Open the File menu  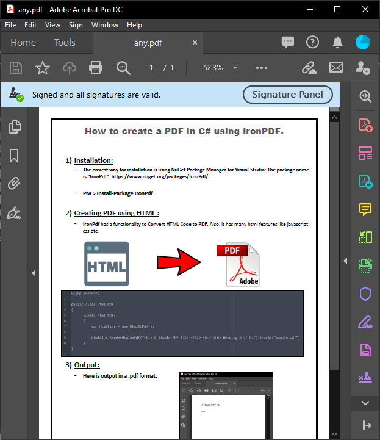[10, 25]
